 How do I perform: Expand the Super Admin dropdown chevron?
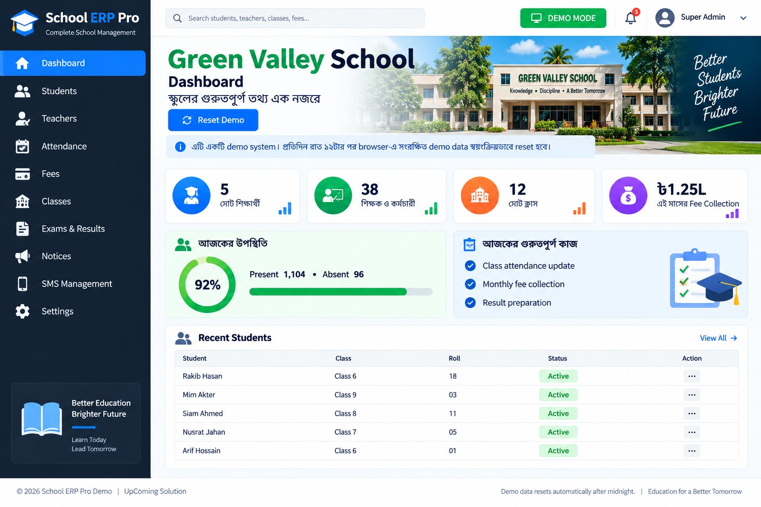[x=743, y=18]
